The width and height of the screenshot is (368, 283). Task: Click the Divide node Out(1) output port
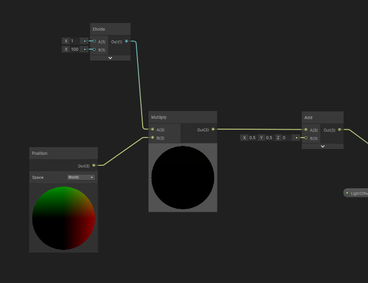[126, 41]
